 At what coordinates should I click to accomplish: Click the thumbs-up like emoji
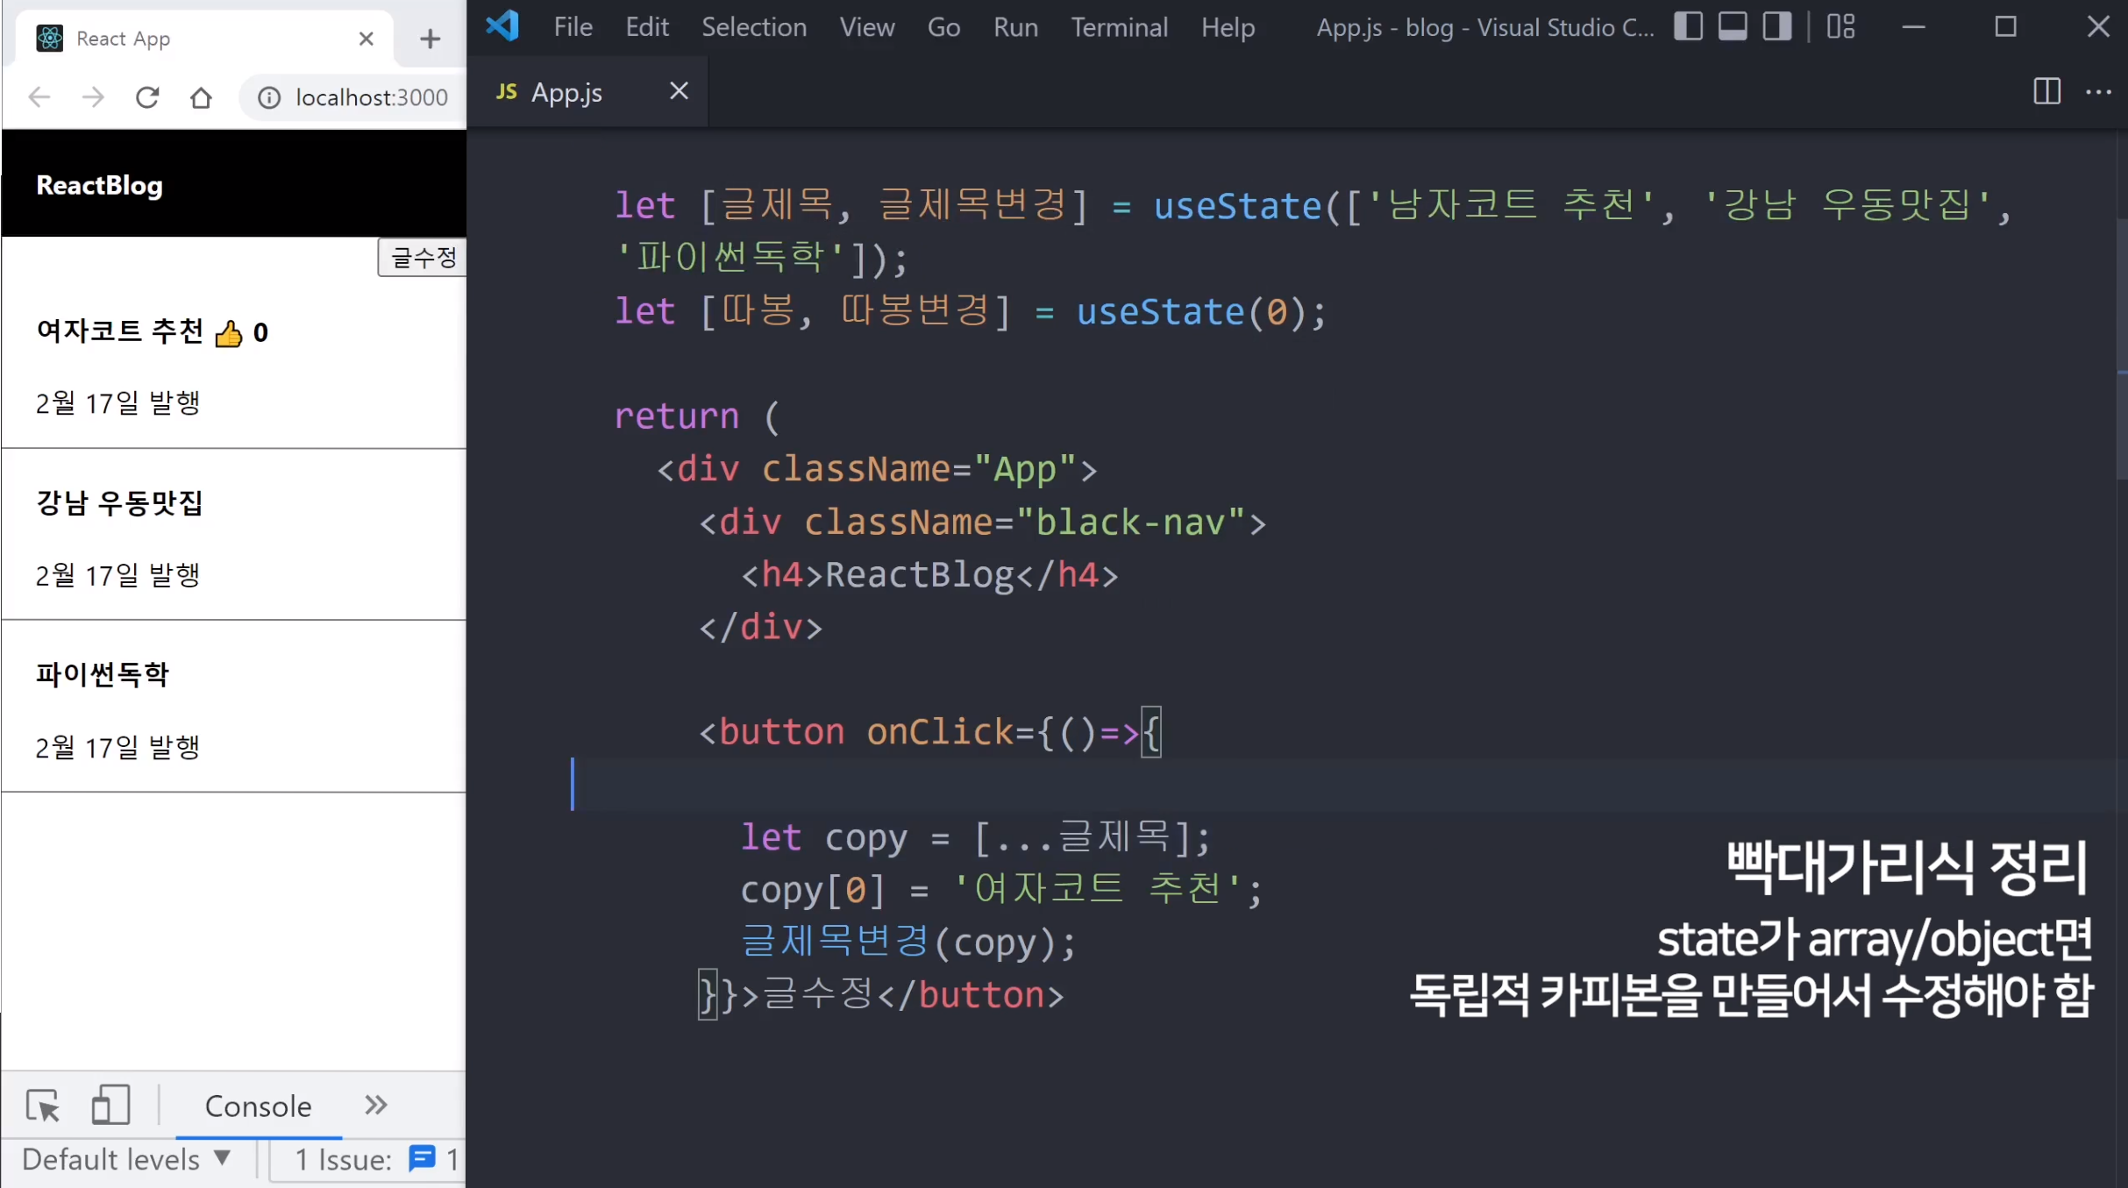click(x=229, y=333)
